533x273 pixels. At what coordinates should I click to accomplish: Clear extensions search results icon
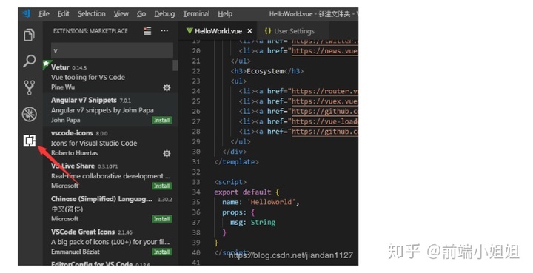click(147, 30)
